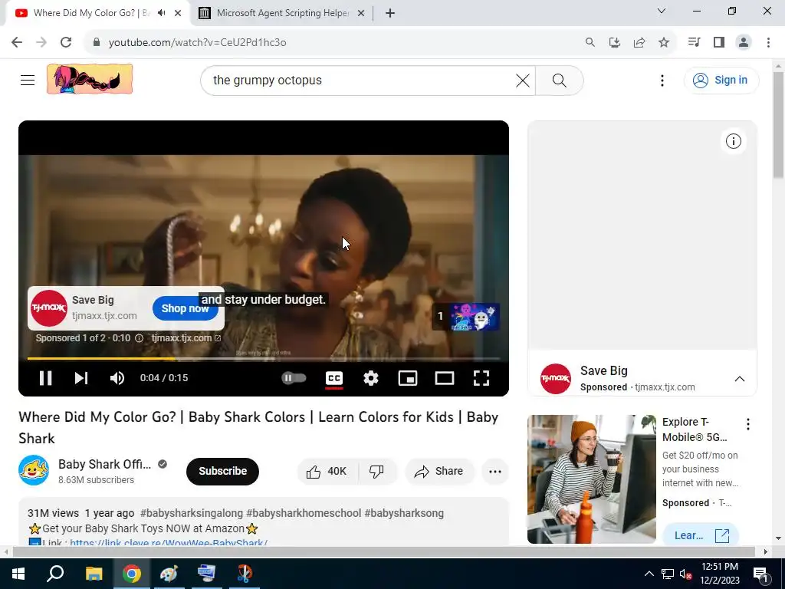The height and width of the screenshot is (589, 785).
Task: Open tjmaxx.tjx.com link in video overlay
Action: pos(186,338)
